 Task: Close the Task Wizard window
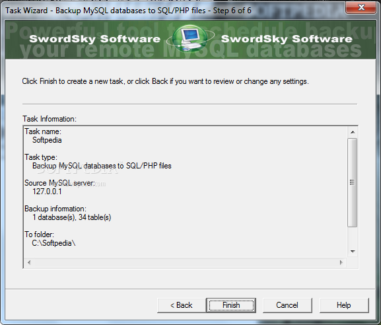[x=361, y=7]
